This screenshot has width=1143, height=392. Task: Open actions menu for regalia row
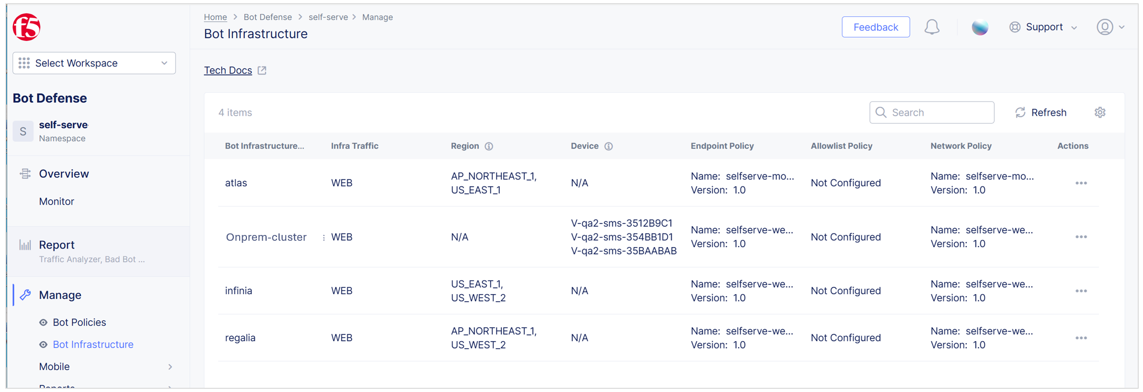1081,338
